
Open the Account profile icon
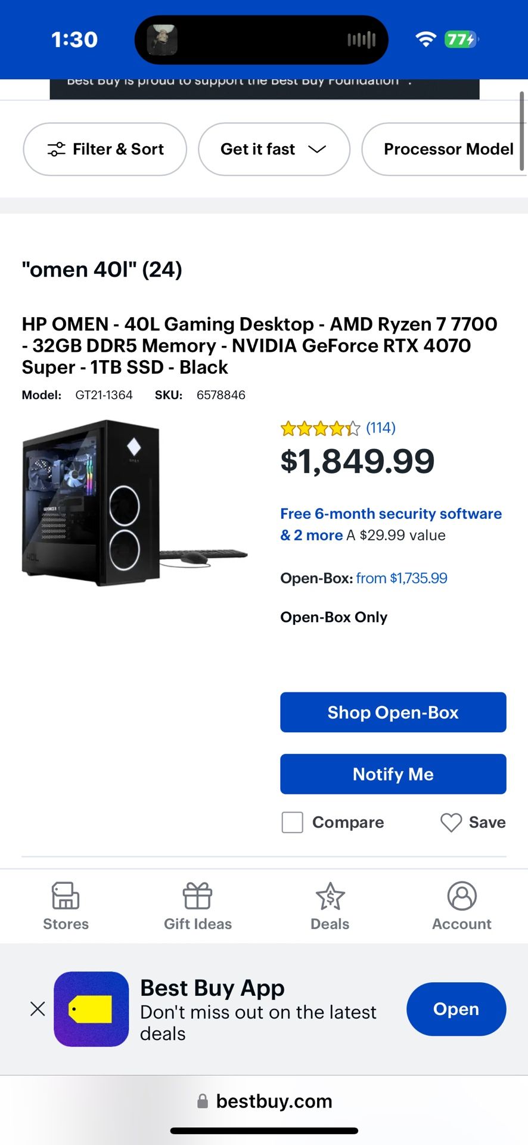462,896
